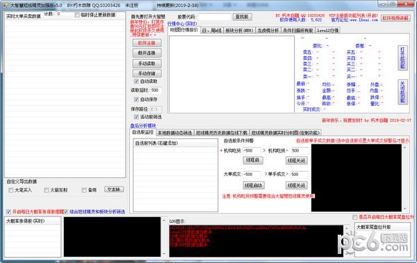417x263 pixels.
Task: Click the 查找股 stock search button
Action: pyautogui.click(x=242, y=17)
